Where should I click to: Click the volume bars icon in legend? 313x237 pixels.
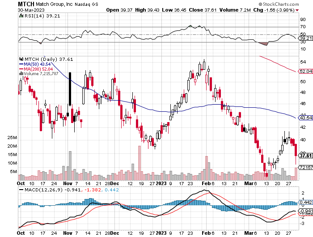(x=21, y=73)
